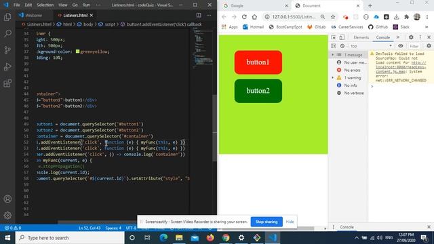Open the File menu in VS Code

[x=16, y=5]
